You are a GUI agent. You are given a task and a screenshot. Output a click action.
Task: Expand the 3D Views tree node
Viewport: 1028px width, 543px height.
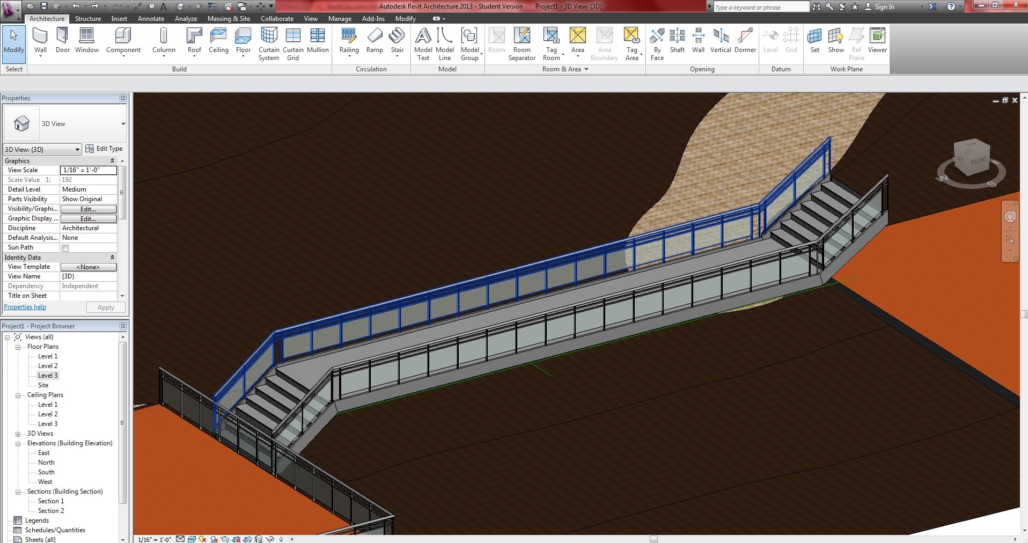tap(18, 434)
